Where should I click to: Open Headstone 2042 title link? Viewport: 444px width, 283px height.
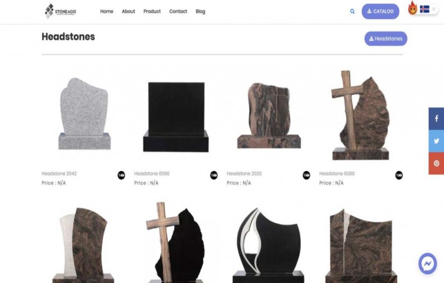pyautogui.click(x=59, y=174)
